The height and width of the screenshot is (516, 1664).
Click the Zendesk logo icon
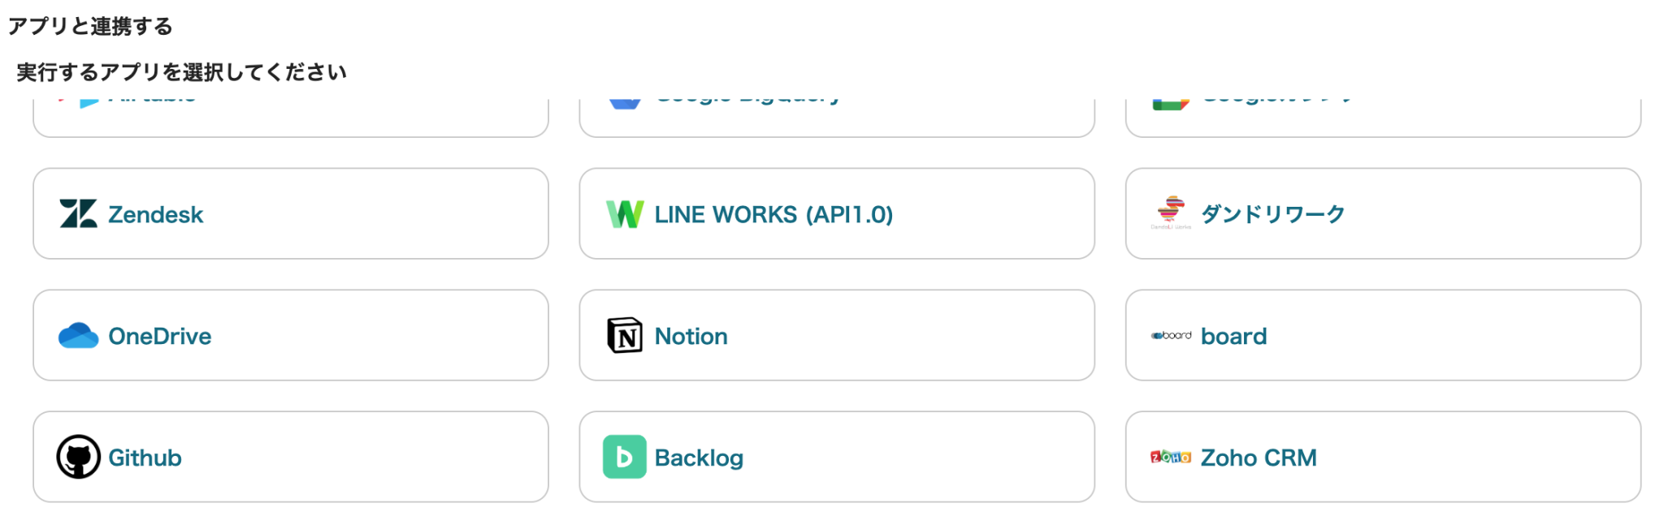[78, 214]
